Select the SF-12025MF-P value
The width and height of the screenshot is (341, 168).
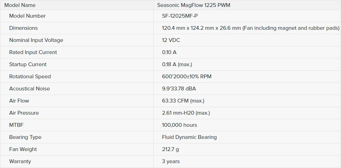pos(180,16)
